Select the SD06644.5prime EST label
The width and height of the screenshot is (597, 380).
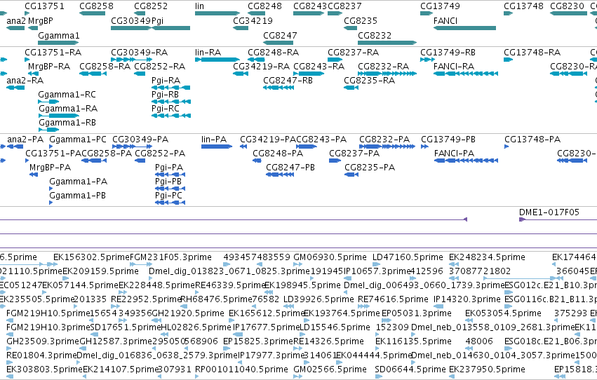[x=410, y=369]
